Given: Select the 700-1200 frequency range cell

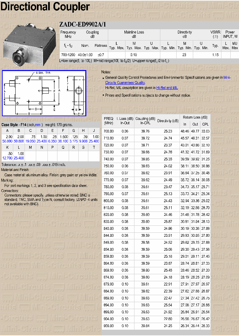Looking at the screenshot, I should (68, 54).
